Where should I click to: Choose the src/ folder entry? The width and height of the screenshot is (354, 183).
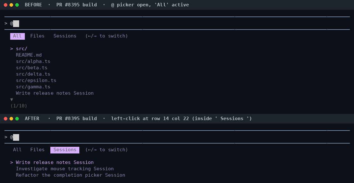(22, 49)
